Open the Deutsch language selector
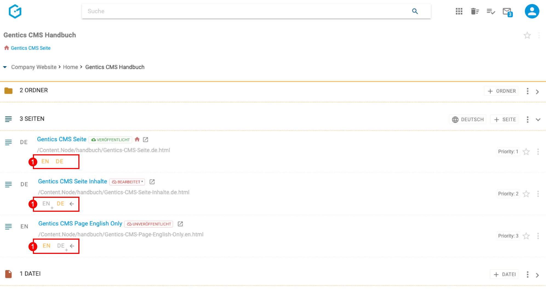Viewport: 546px width, 290px height. point(468,120)
